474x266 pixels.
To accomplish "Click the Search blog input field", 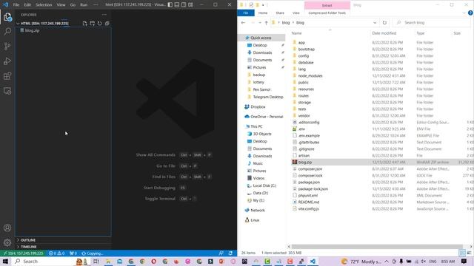I will pos(433,23).
